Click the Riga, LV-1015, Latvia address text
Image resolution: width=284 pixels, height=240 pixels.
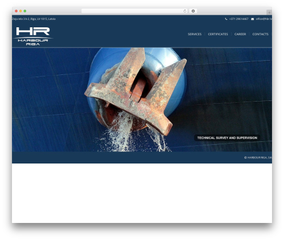coord(34,19)
